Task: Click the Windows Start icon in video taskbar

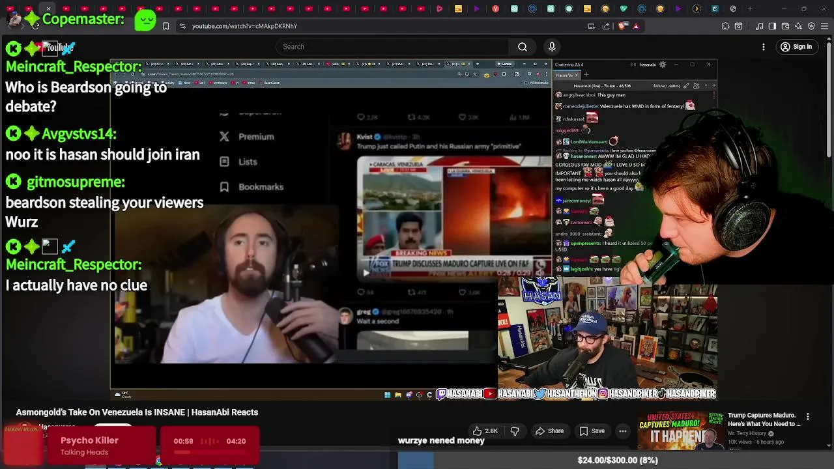Action: [387, 395]
